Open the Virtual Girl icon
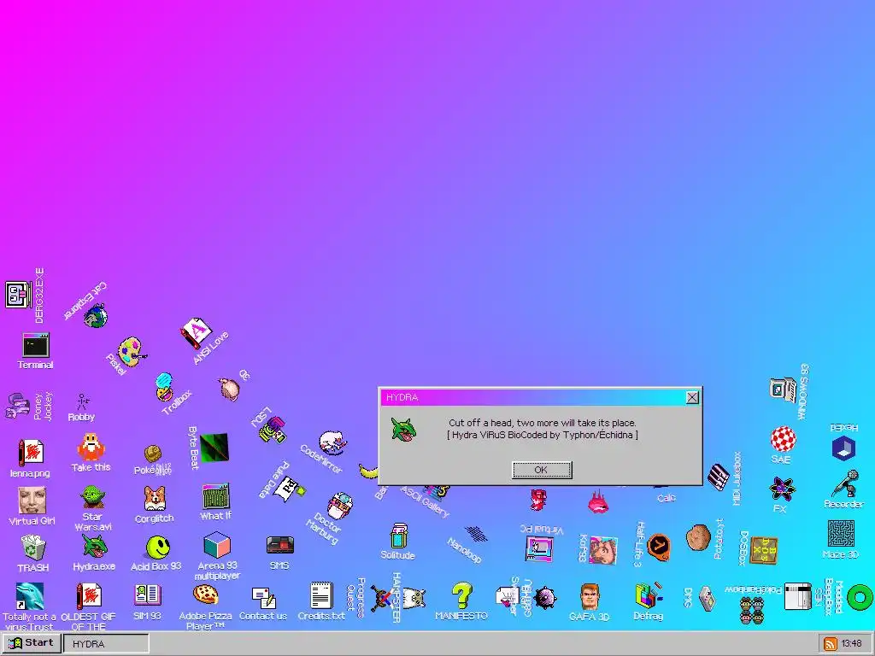The height and width of the screenshot is (656, 875). [x=32, y=501]
